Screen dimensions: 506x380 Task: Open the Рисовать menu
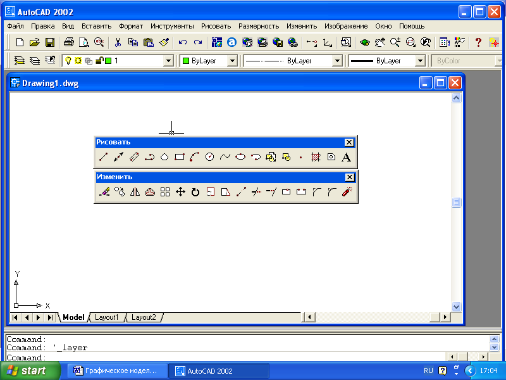(x=216, y=26)
